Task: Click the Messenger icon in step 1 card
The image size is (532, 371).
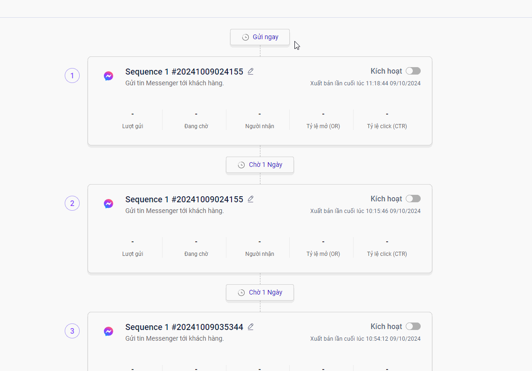Action: 109,76
